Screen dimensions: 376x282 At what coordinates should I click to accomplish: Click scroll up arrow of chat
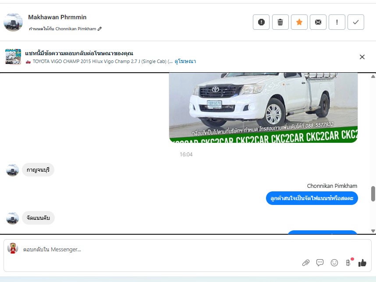373,77
